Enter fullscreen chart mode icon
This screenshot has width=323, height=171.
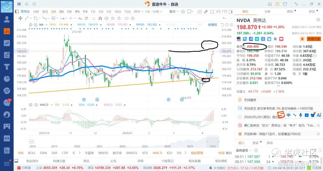(x=212, y=12)
